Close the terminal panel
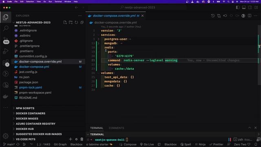The width and height of the screenshot is (261, 147). [256, 128]
